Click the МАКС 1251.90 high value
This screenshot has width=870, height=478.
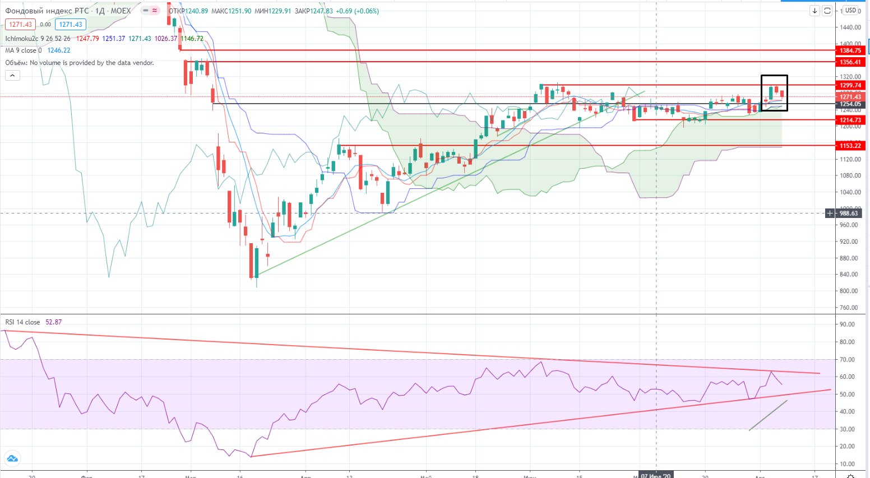coord(232,11)
